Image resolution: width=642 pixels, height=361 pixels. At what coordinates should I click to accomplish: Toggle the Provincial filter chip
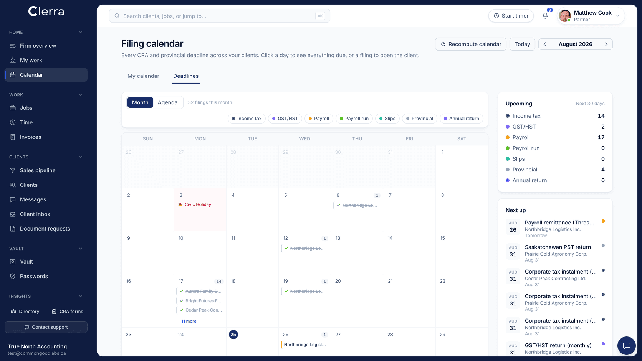(420, 119)
